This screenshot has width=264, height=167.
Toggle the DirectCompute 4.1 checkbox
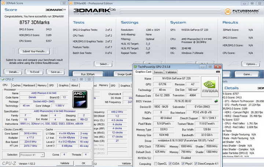click(196, 163)
